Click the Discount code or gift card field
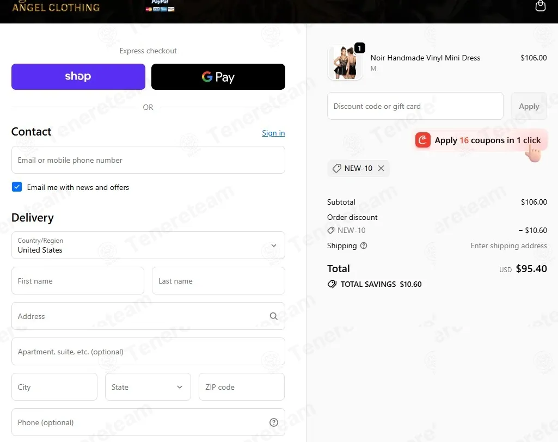Image resolution: width=558 pixels, height=442 pixels. coord(415,106)
